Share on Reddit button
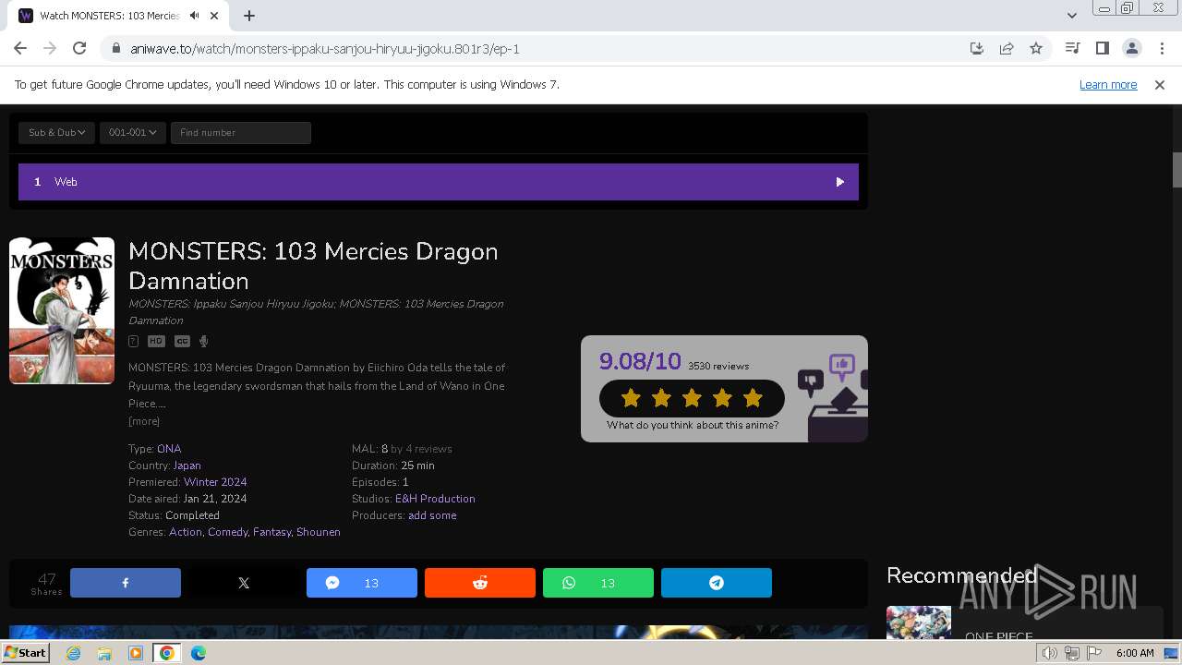The height and width of the screenshot is (665, 1182). pos(480,583)
